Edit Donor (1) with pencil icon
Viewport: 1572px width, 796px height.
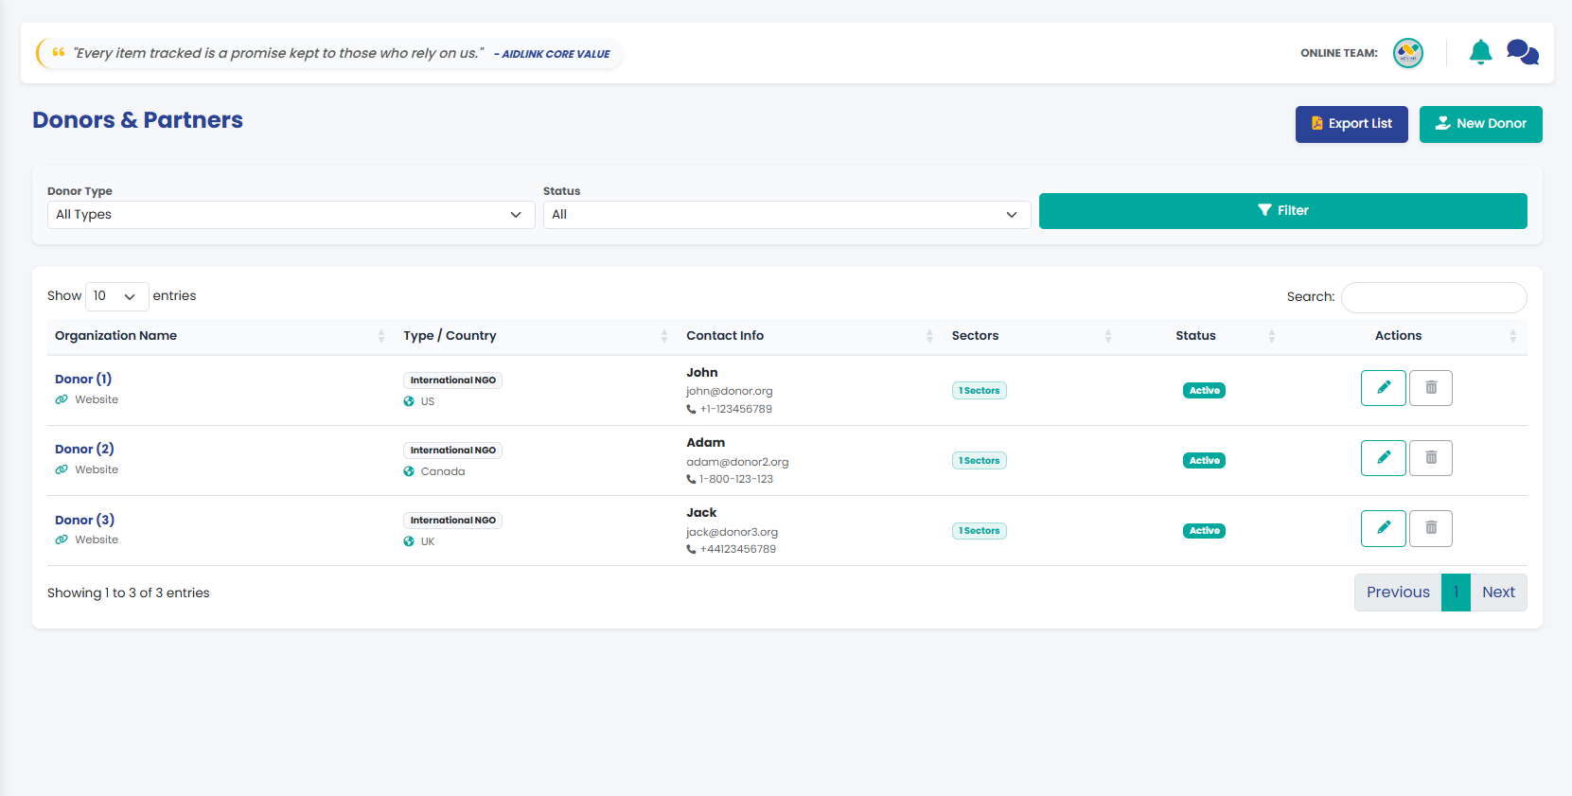(1384, 388)
